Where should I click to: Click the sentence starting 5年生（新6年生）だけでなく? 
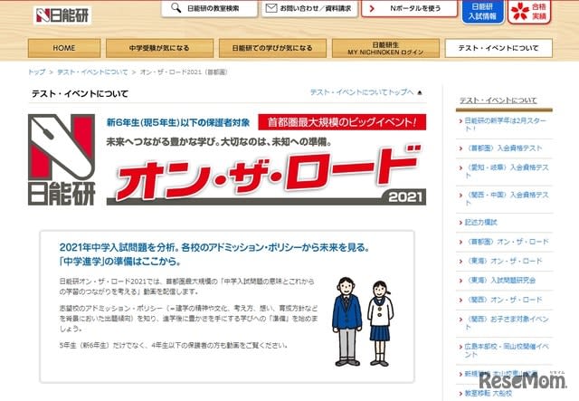tap(174, 346)
